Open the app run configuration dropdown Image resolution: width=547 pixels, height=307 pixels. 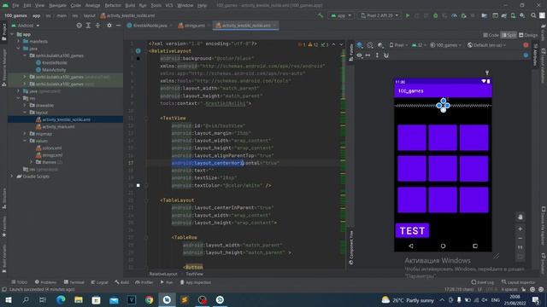point(341,15)
